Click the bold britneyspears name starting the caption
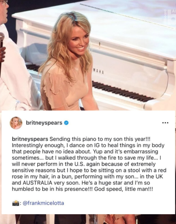 (x=30, y=139)
